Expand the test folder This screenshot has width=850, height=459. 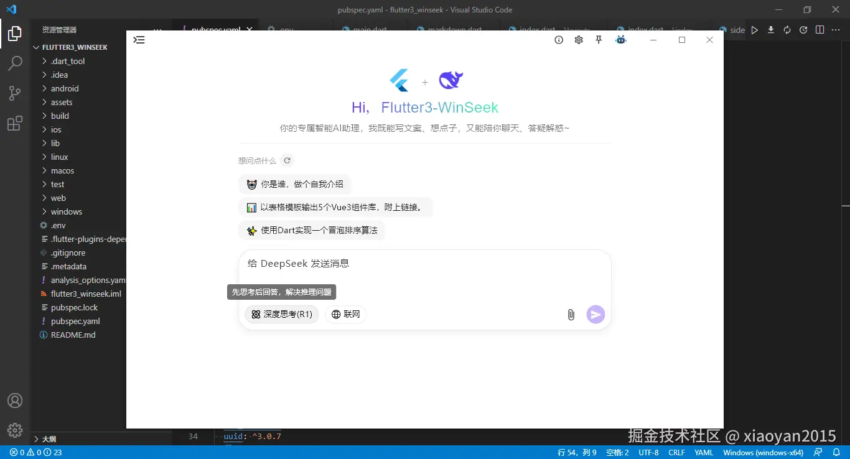tap(57, 184)
